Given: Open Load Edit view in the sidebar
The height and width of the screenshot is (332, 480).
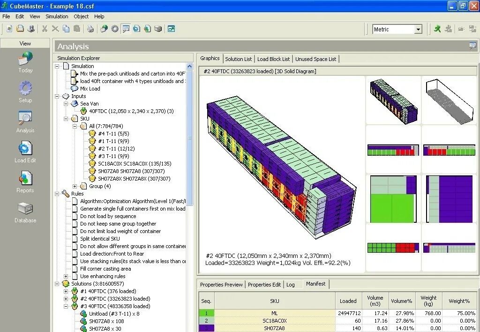Looking at the screenshot, I should coord(25,152).
